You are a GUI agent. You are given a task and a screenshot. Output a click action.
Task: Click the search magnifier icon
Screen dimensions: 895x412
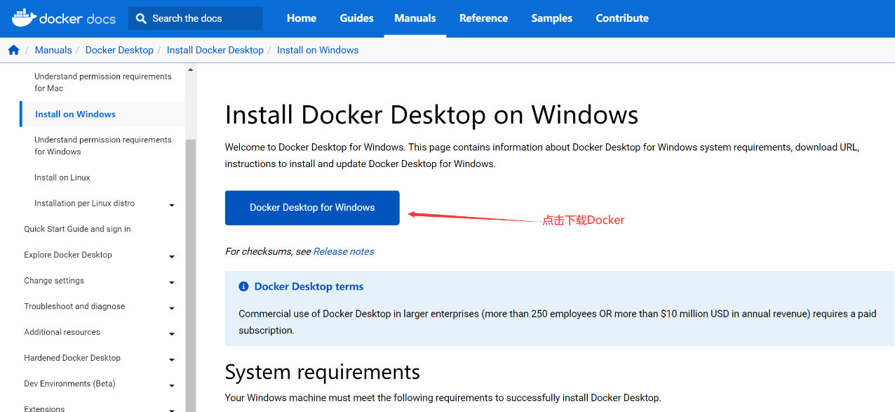pos(142,18)
